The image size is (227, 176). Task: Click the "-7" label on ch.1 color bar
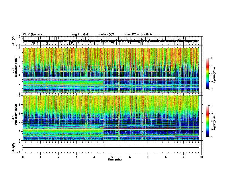coord(211,89)
